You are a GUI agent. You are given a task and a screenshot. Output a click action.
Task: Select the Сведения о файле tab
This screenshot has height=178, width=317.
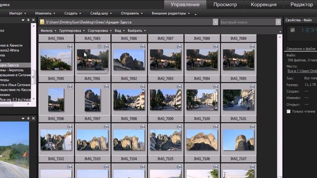[x=301, y=48]
